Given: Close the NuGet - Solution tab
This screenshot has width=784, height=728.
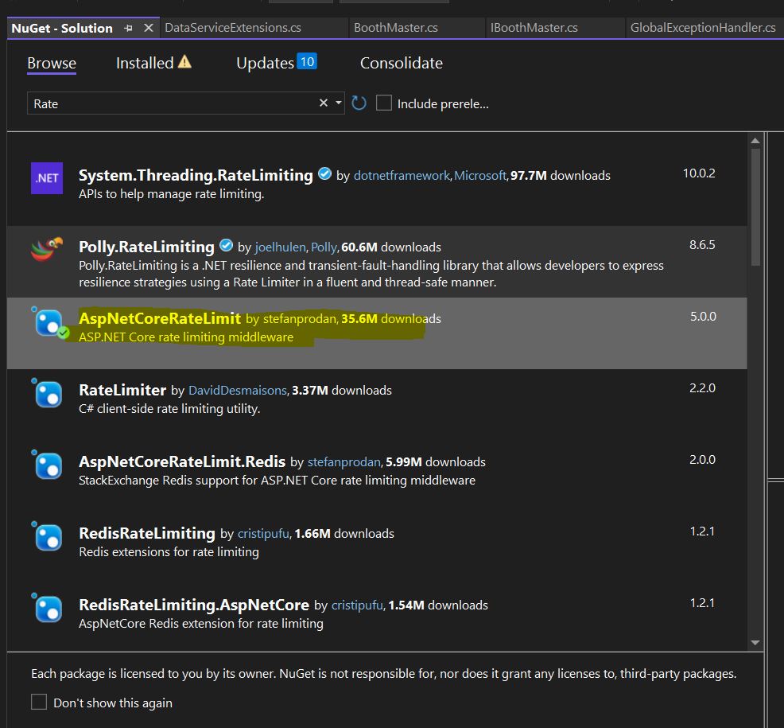Looking at the screenshot, I should pos(148,28).
